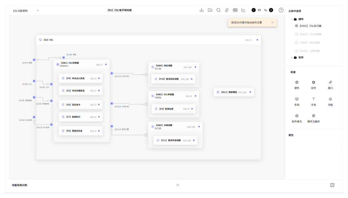Create new 系统 system element
Viewport: 348px width, 198px height.
pos(297,101)
